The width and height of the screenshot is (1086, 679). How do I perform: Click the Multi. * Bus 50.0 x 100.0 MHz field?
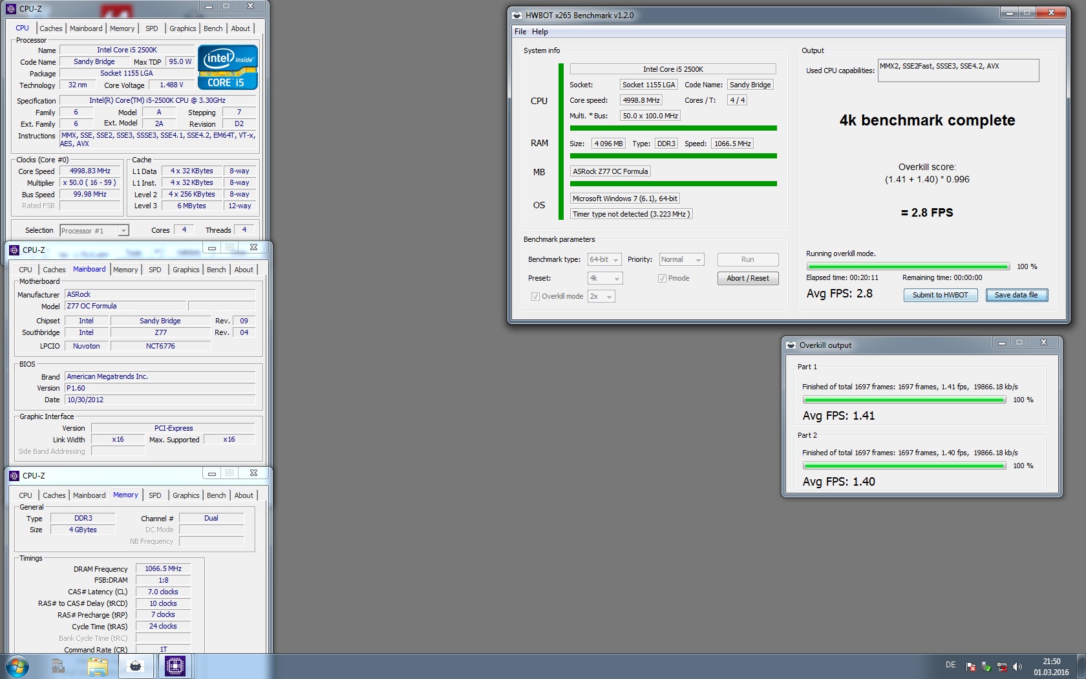point(650,116)
